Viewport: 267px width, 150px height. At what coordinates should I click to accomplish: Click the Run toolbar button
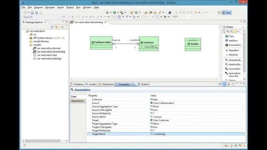[x=115, y=12]
